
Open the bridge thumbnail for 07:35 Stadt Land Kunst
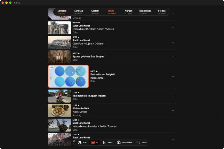pos(60,42)
